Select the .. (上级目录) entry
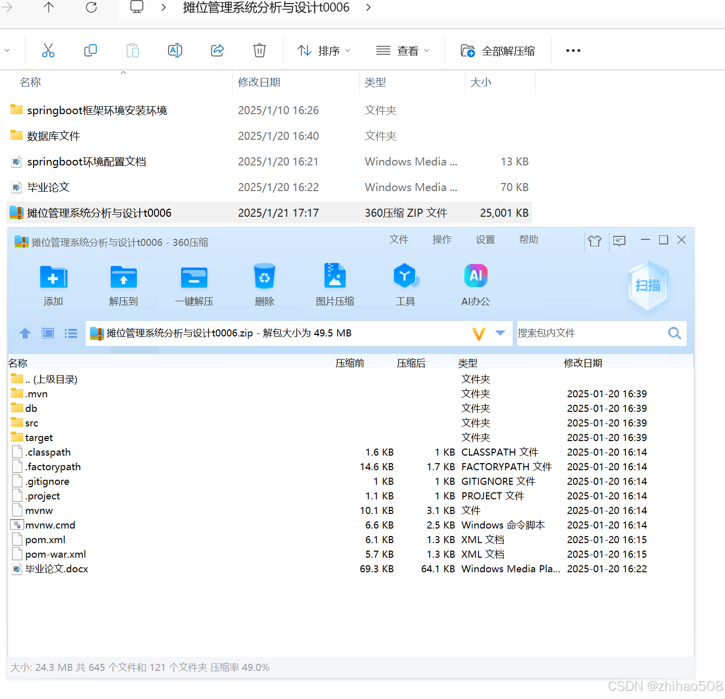The image size is (725, 699). point(351,379)
